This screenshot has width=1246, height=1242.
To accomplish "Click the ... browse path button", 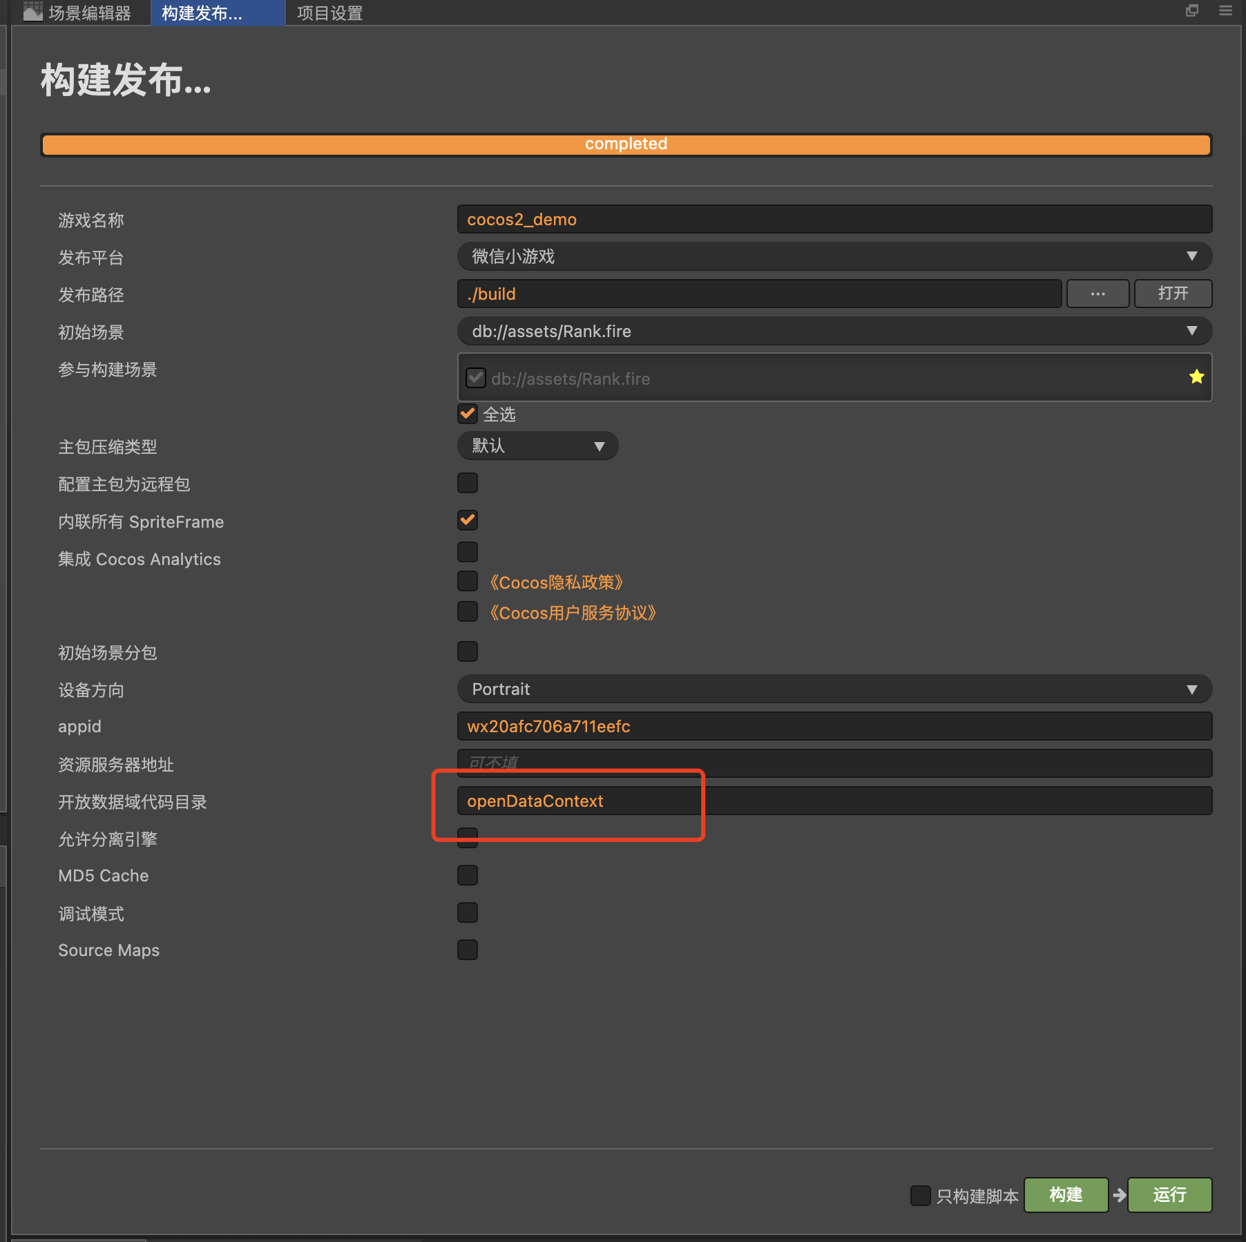I will [1098, 294].
